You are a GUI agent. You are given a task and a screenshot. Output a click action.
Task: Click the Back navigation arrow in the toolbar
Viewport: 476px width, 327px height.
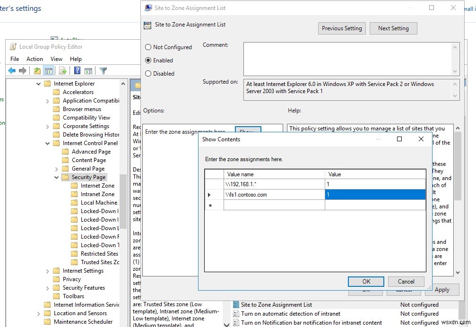pyautogui.click(x=11, y=70)
